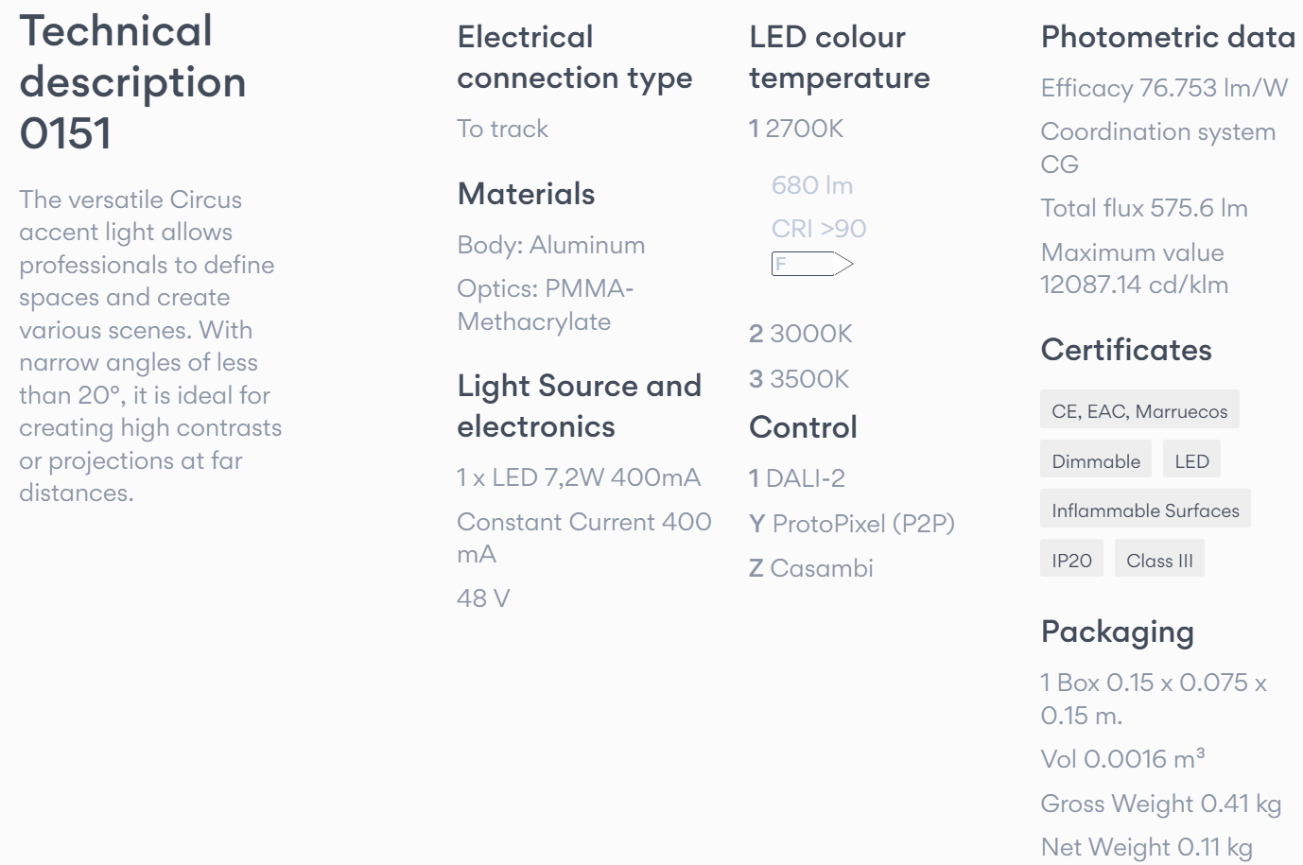Click the IP20 certificate tag
Image resolution: width=1303 pixels, height=865 pixels.
point(1071,561)
